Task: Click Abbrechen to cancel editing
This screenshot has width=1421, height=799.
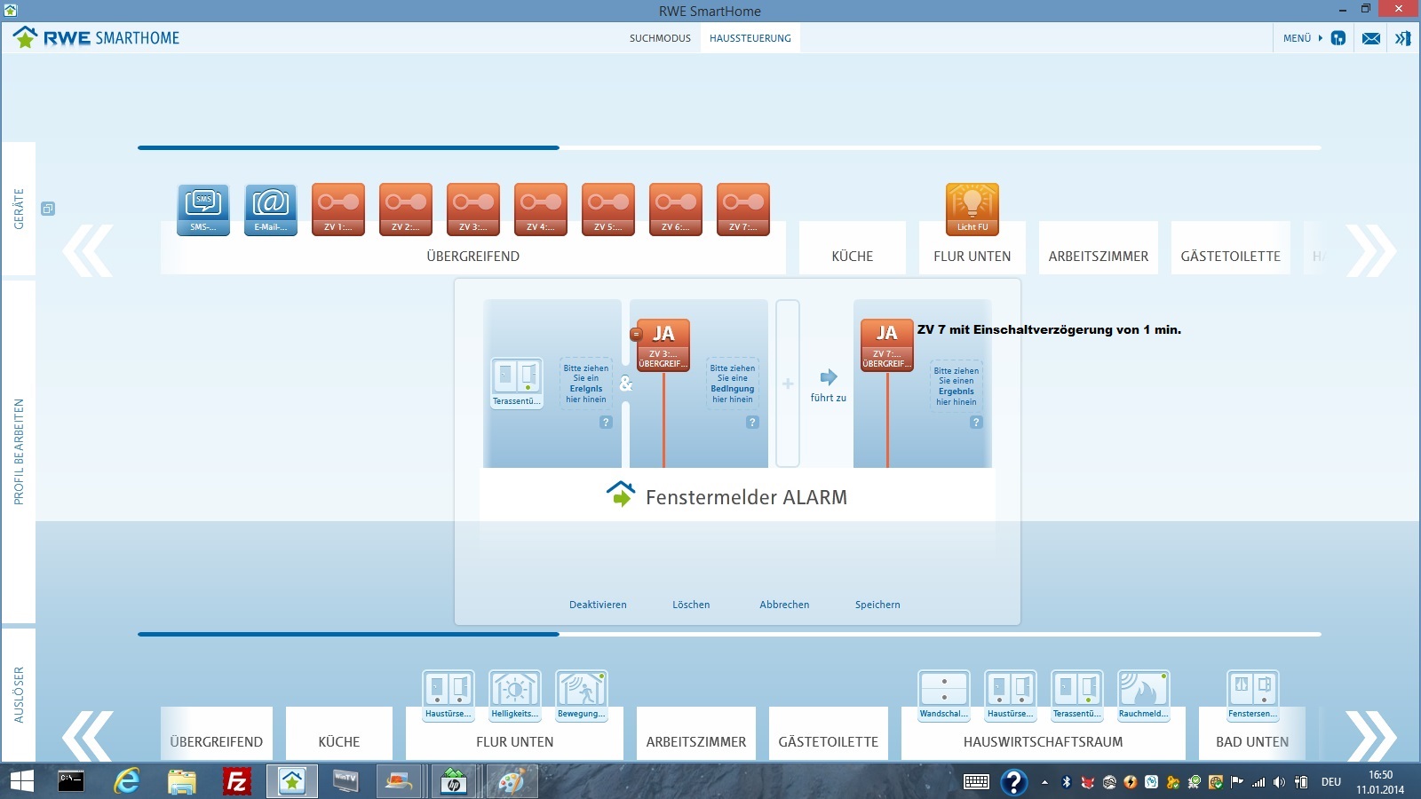Action: 784,605
